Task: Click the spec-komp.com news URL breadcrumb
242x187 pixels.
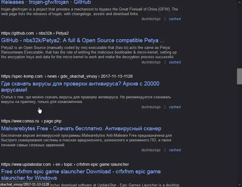Action: pos(67,76)
